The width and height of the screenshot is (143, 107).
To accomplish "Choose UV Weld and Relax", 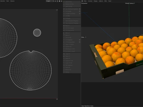I will tap(71, 13).
